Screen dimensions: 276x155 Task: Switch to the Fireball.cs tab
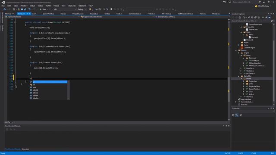click(x=151, y=14)
